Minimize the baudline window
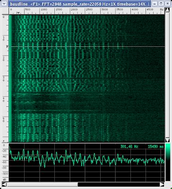The width and height of the screenshot is (172, 189). [x=155, y=3]
